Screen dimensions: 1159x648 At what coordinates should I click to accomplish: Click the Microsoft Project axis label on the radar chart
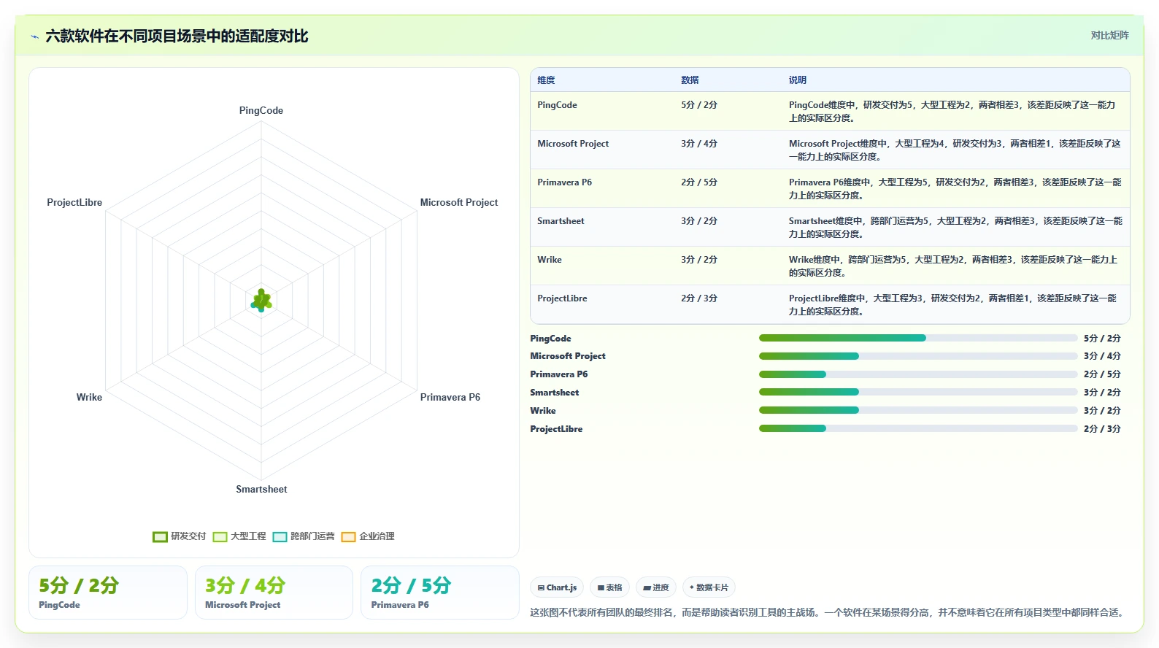[x=459, y=203]
